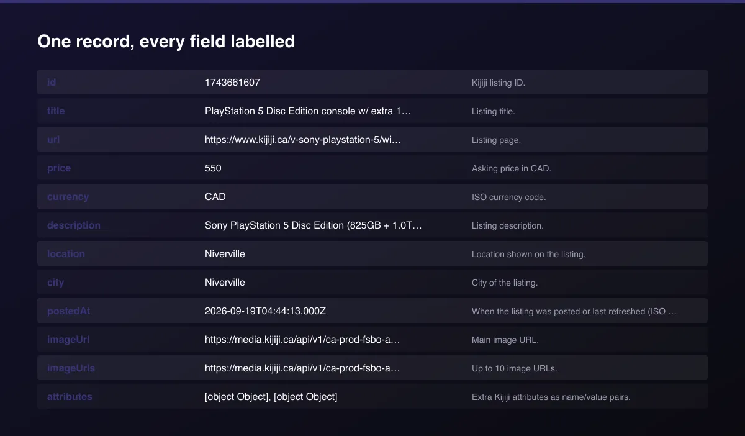Click the 'title' field name
Viewport: 745px width, 436px height.
click(x=56, y=111)
